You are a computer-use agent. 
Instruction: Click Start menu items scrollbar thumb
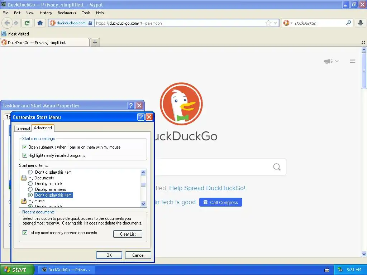(x=143, y=184)
